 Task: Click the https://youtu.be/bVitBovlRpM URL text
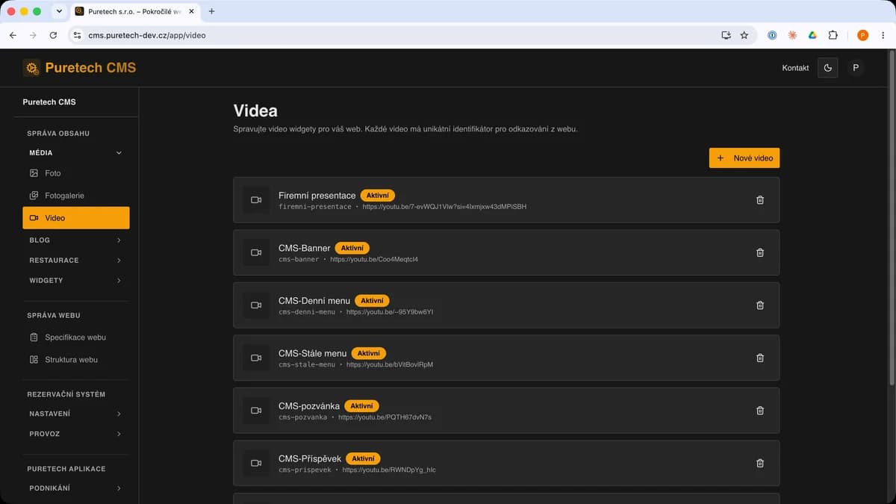[x=390, y=365]
